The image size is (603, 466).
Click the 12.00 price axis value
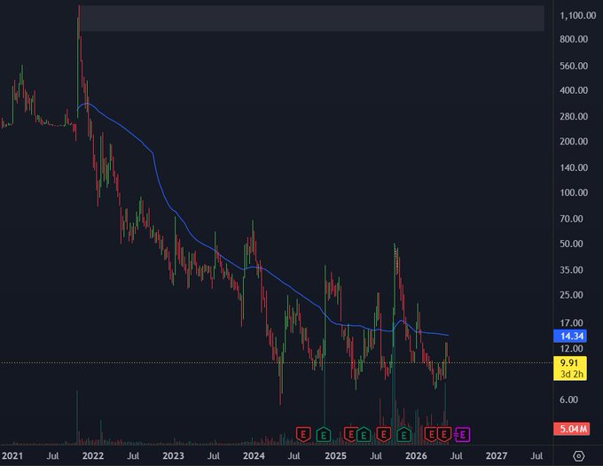click(571, 349)
